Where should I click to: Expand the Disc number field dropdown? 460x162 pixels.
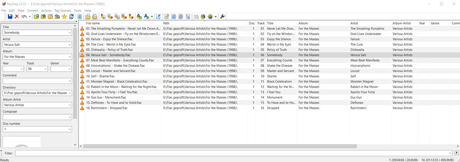pos(70,129)
